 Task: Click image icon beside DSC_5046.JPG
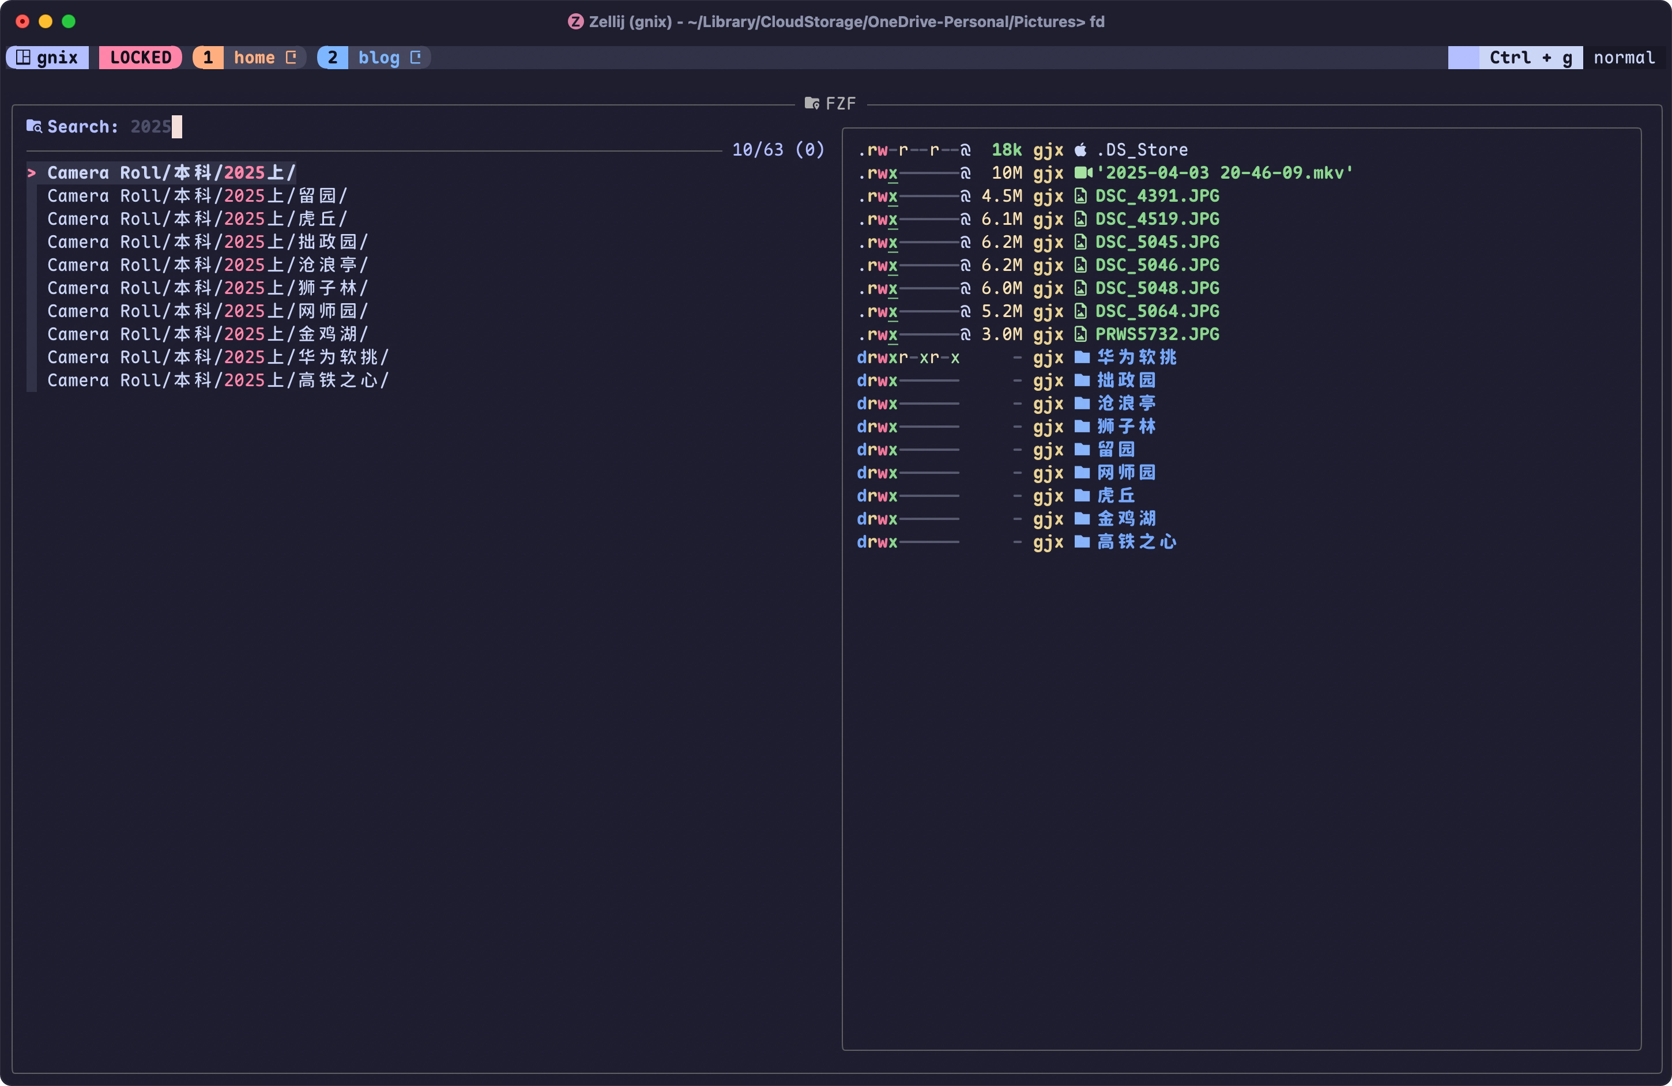(1080, 266)
